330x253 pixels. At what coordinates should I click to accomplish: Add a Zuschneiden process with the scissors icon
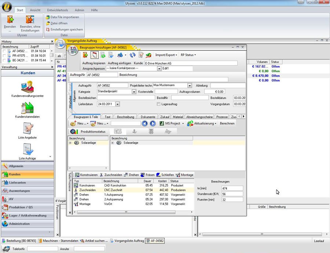[x=101, y=175]
